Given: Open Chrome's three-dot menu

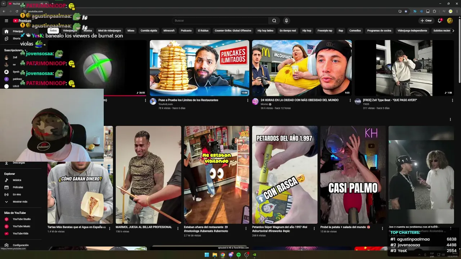Looking at the screenshot, I should click(x=457, y=11).
